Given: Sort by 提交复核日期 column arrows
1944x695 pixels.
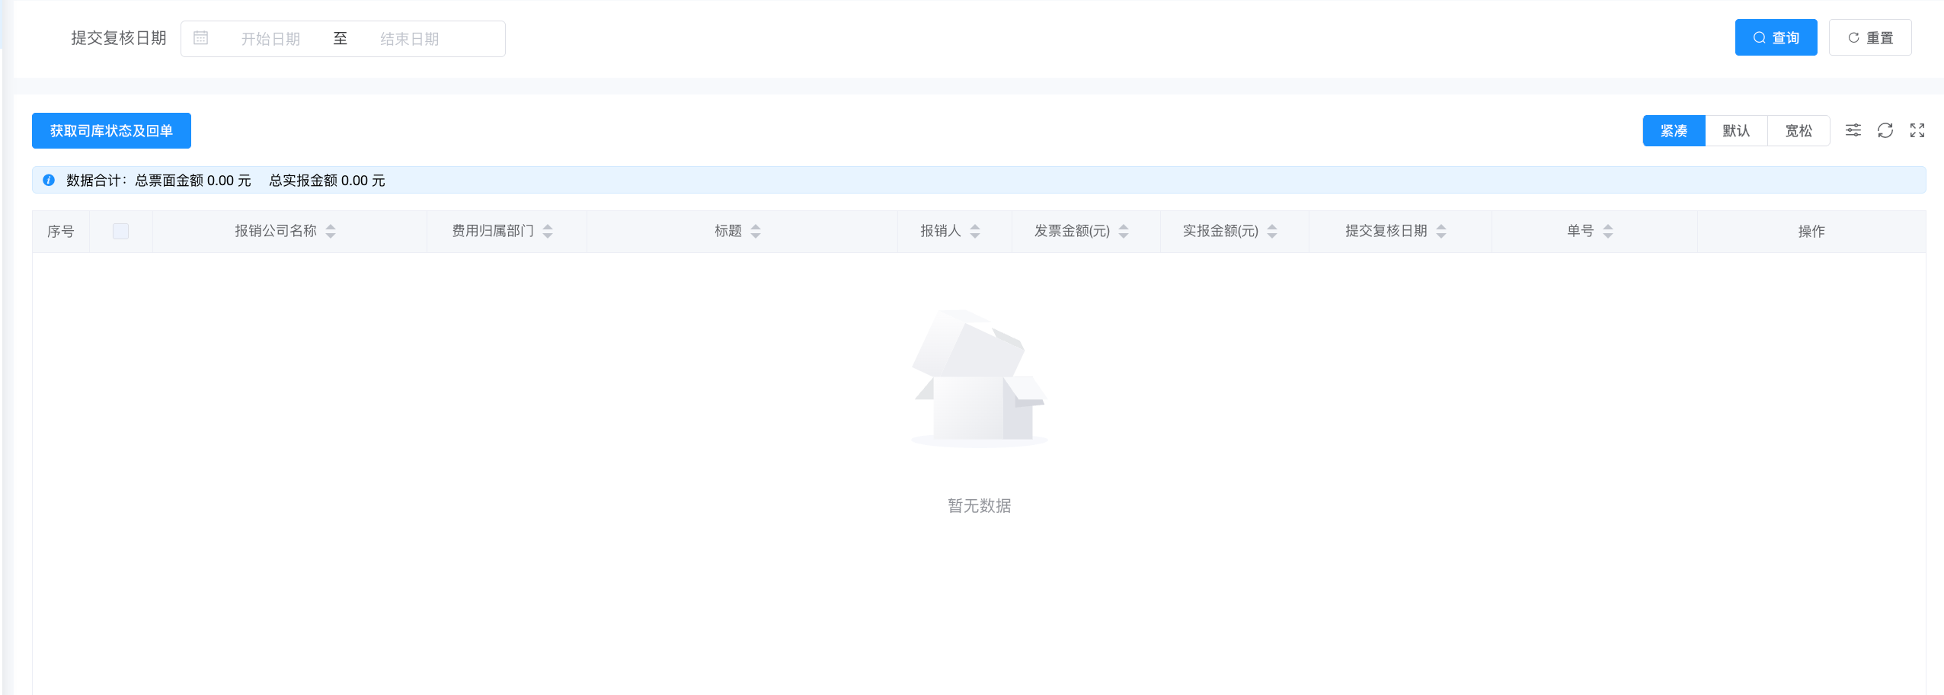Looking at the screenshot, I should [x=1441, y=231].
